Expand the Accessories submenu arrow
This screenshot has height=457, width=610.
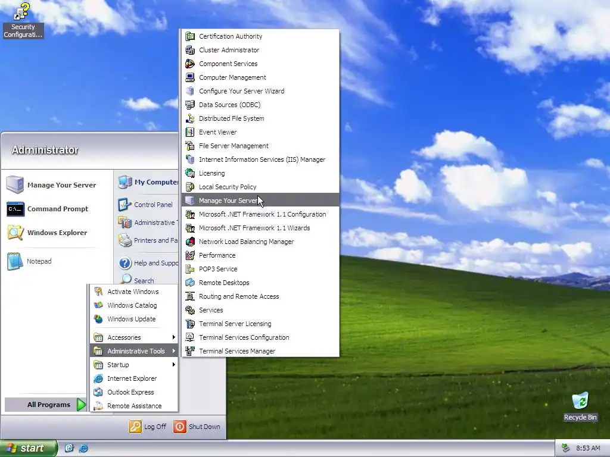point(173,337)
